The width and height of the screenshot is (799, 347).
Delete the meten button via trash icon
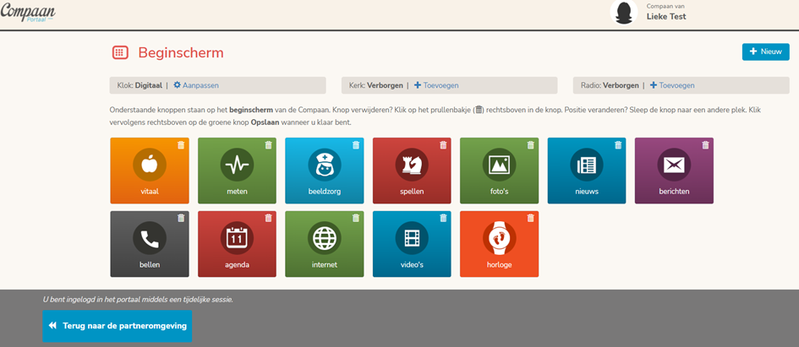tap(269, 145)
